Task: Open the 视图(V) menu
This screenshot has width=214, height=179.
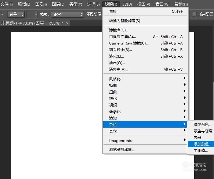Action: tap(144, 4)
